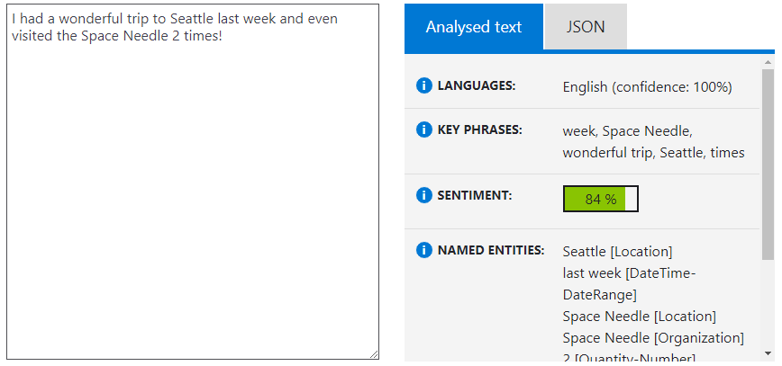Click the NAMED ENTITIES heading label
782x366 pixels.
tap(491, 250)
